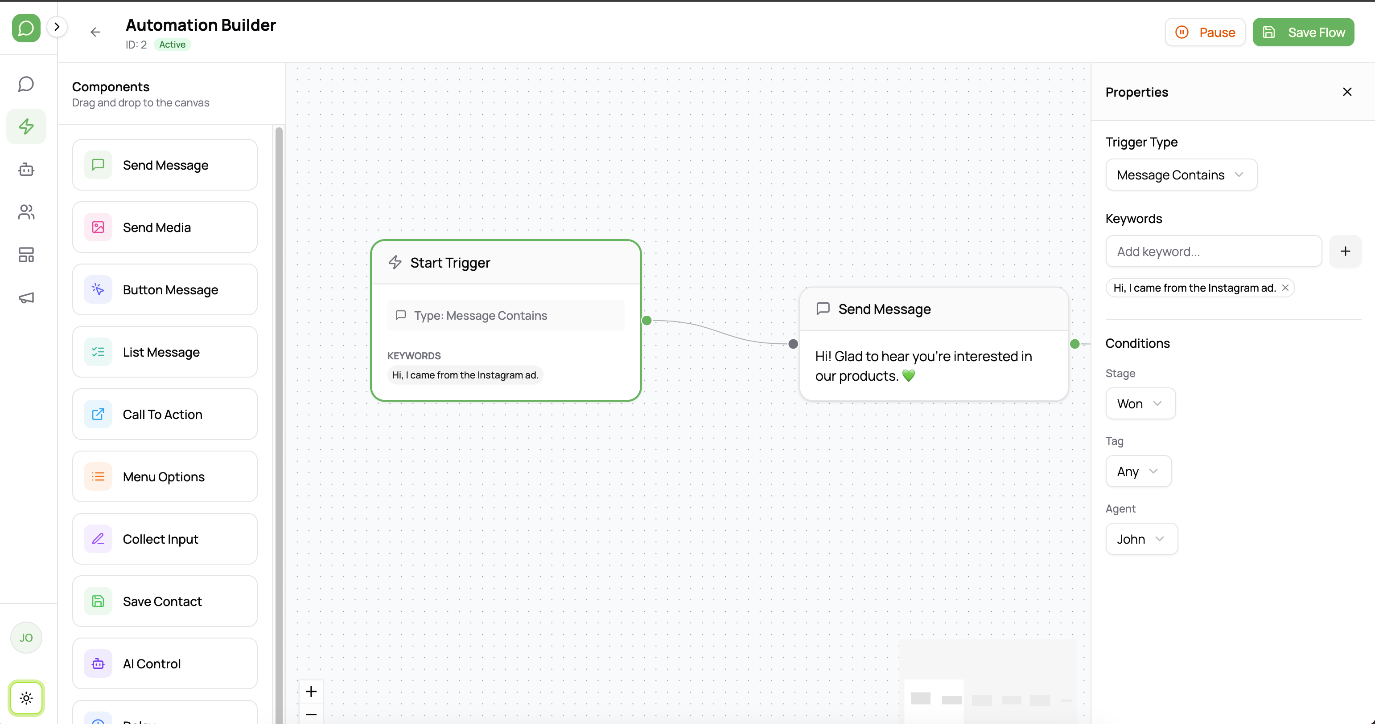
Task: Expand the sidebar with the chevron arrow
Action: pos(57,26)
